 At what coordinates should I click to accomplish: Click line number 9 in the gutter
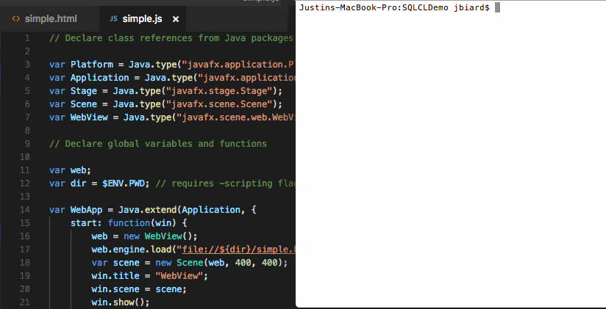(27, 144)
